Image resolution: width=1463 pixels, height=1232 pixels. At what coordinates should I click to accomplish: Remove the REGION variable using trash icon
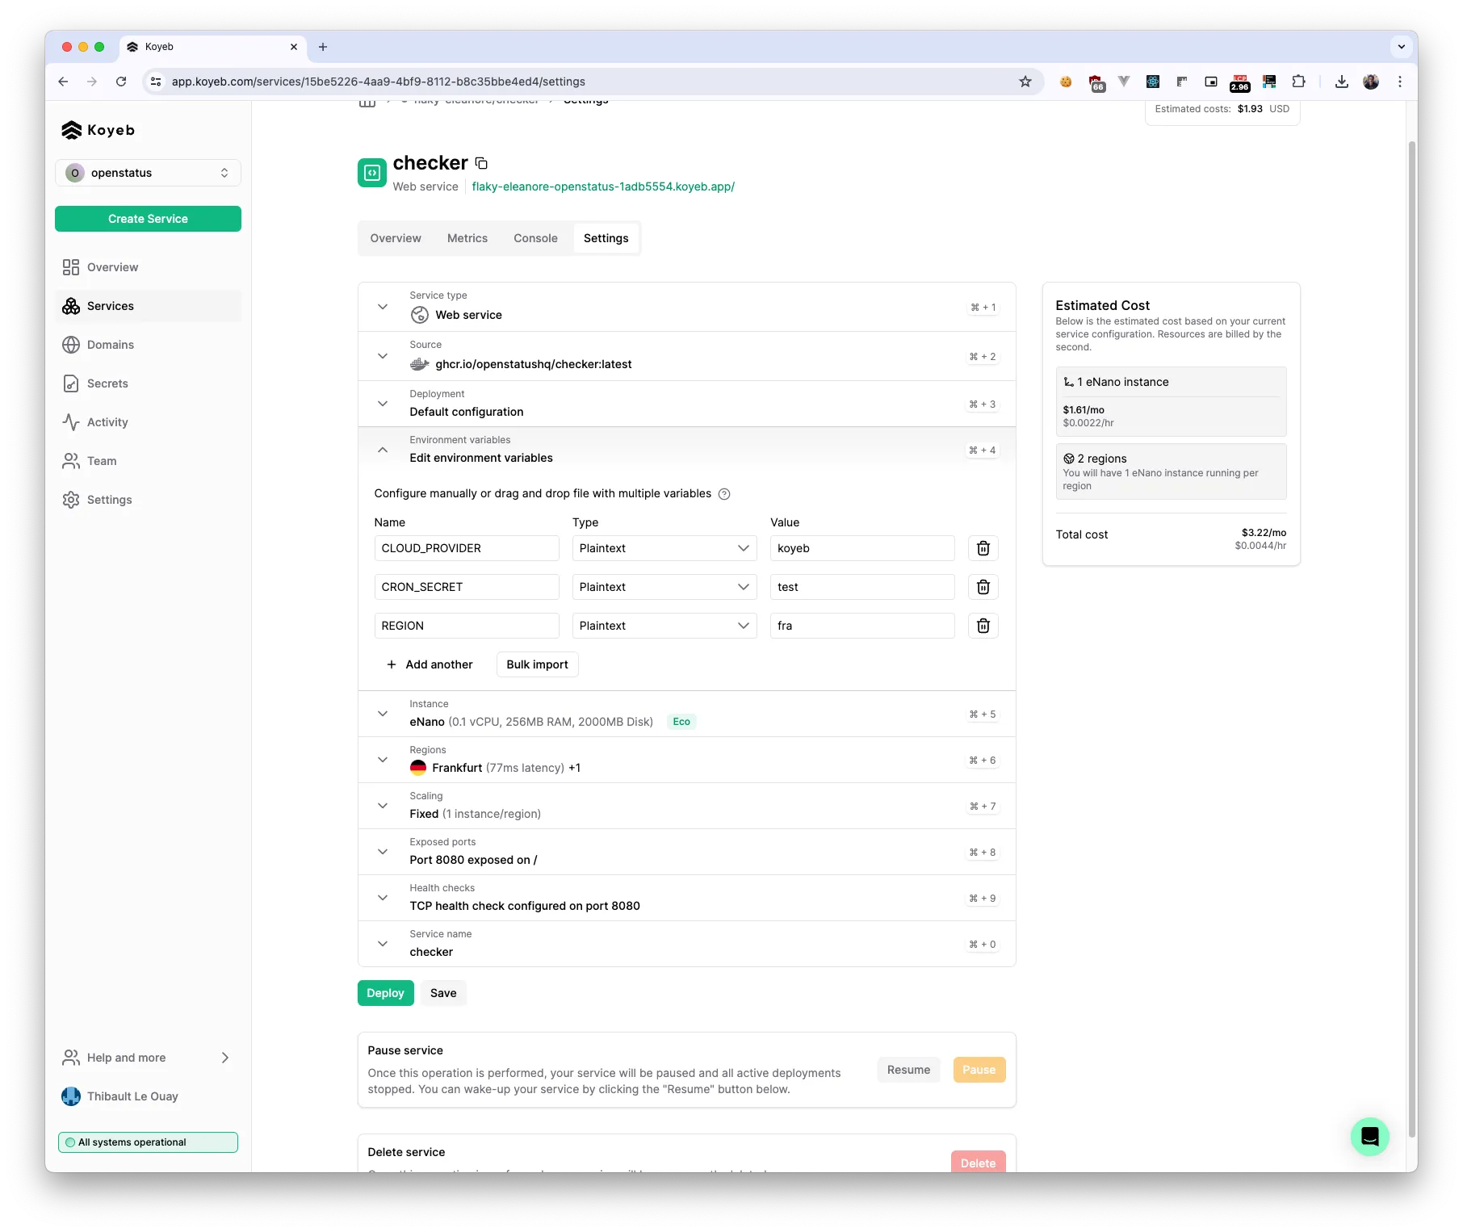click(983, 626)
